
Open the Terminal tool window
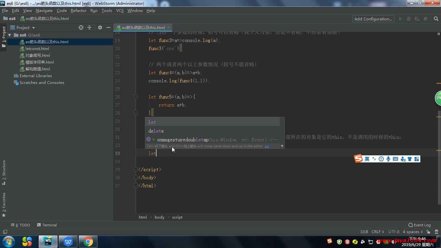pyautogui.click(x=47, y=225)
